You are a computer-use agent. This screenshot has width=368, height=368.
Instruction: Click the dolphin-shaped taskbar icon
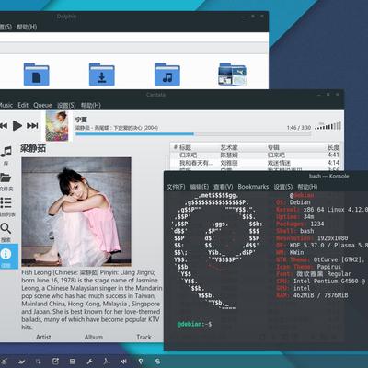(x=21, y=362)
